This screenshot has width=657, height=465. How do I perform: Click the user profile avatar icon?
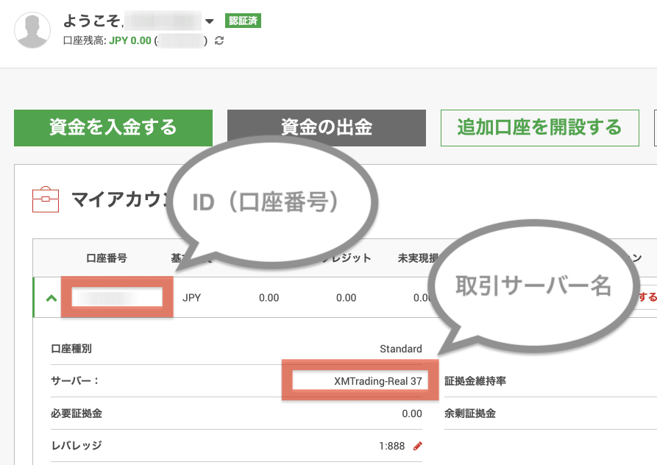[32, 30]
